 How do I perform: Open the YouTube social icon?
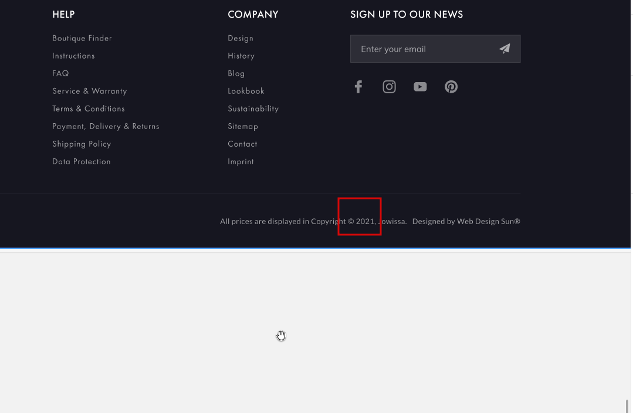420,87
